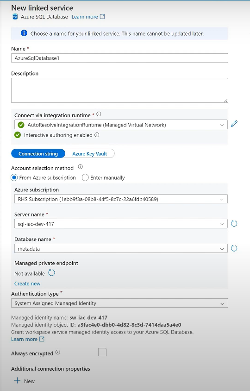Open the Learn more link under managed identity
Screen dimensions: 250x391
(x=24, y=339)
